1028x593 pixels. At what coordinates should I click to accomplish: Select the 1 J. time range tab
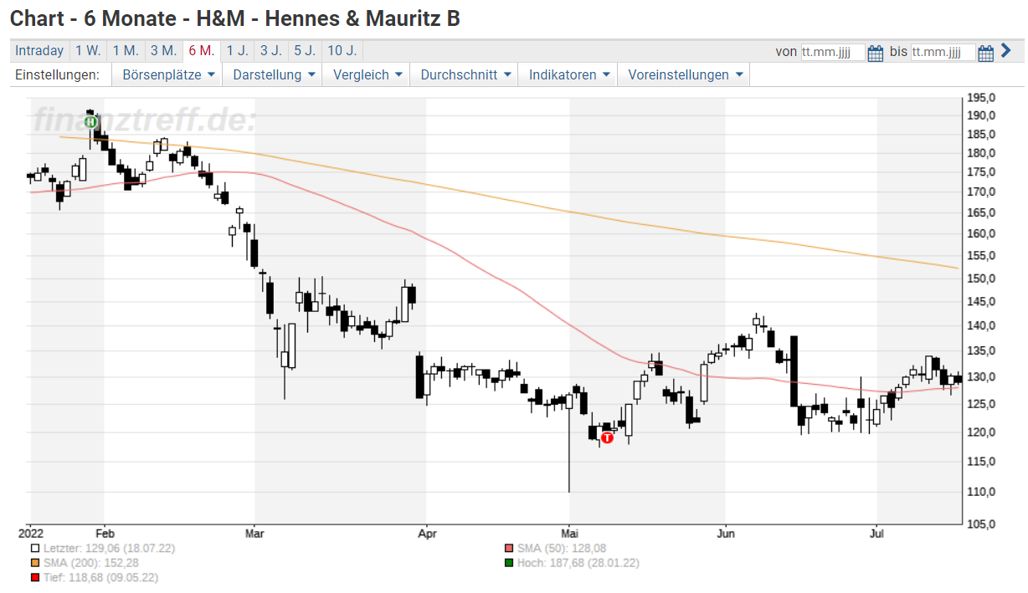click(x=238, y=51)
